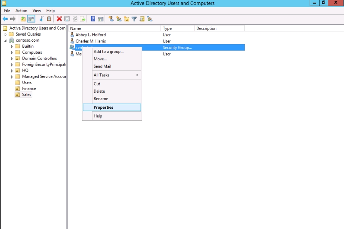
Task: Open the Action menu in menu bar
Action: point(21,10)
